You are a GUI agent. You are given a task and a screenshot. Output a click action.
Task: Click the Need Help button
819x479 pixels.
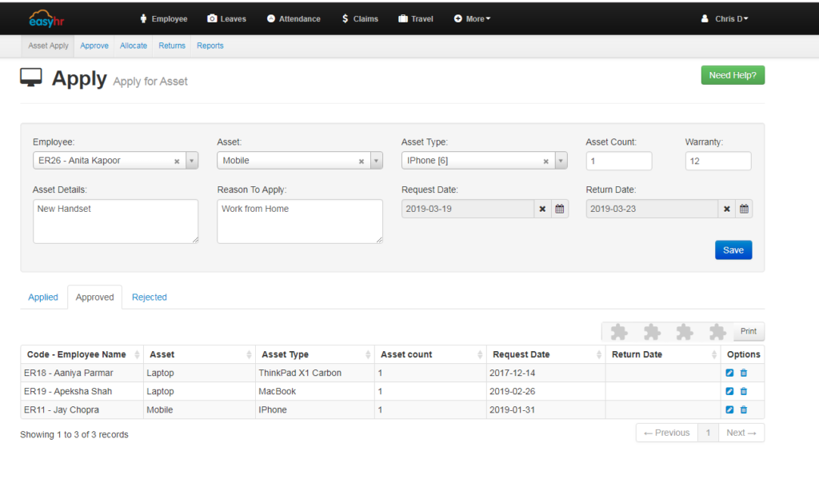(732, 74)
